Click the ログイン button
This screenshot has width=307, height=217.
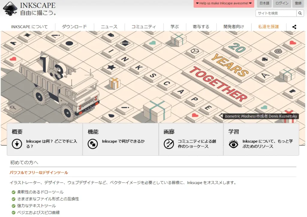click(282, 4)
